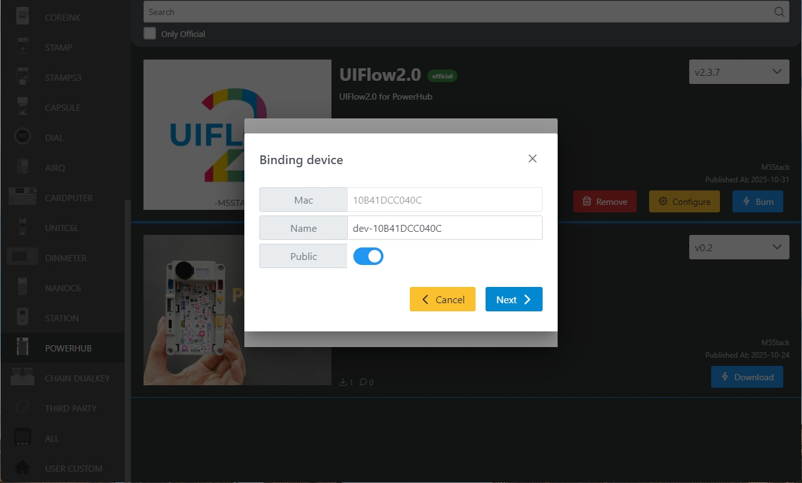Click the sidebar vertical scrollbar
Screen dimensions: 802x483
[128, 338]
